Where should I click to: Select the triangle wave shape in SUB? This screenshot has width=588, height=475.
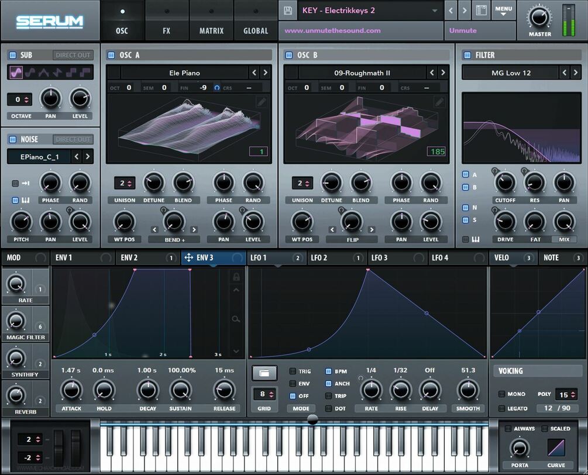pyautogui.click(x=43, y=73)
